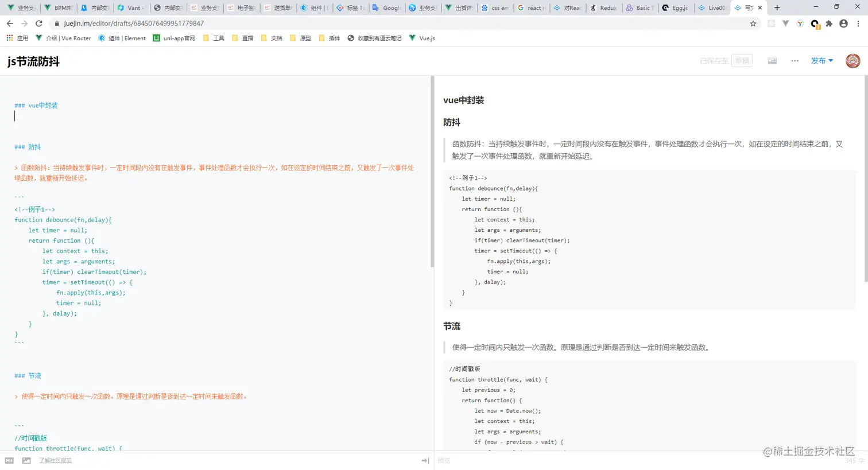Open the 原型 bookmark folder
Viewport: 868px width, 470px height.
[300, 38]
